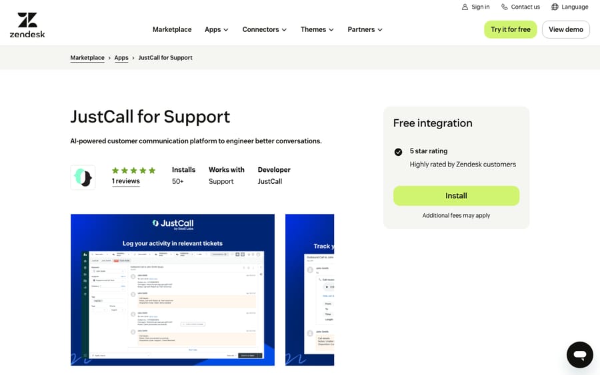Click the Works with Support value

coord(221,182)
